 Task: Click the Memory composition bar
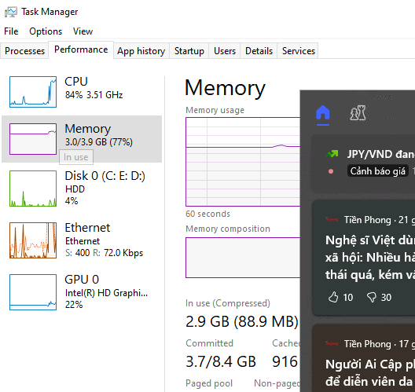click(243, 258)
